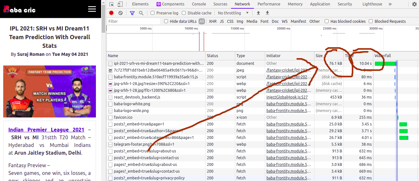This screenshot has width=419, height=181.
Task: Open the Baba Cric hamburger menu
Action: [x=92, y=9]
